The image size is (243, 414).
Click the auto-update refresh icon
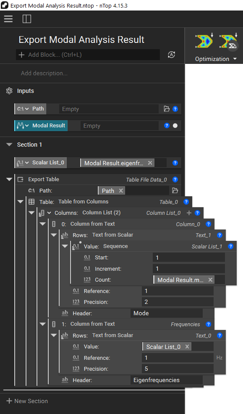click(x=172, y=55)
